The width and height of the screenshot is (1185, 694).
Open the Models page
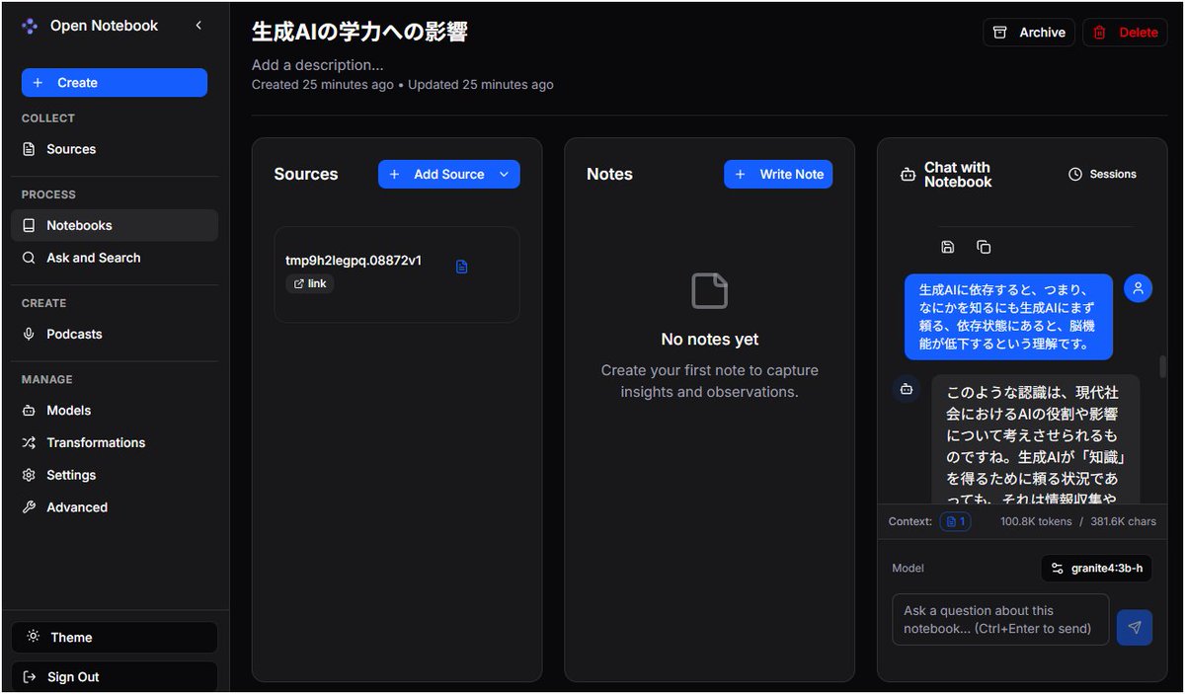[x=115, y=411]
